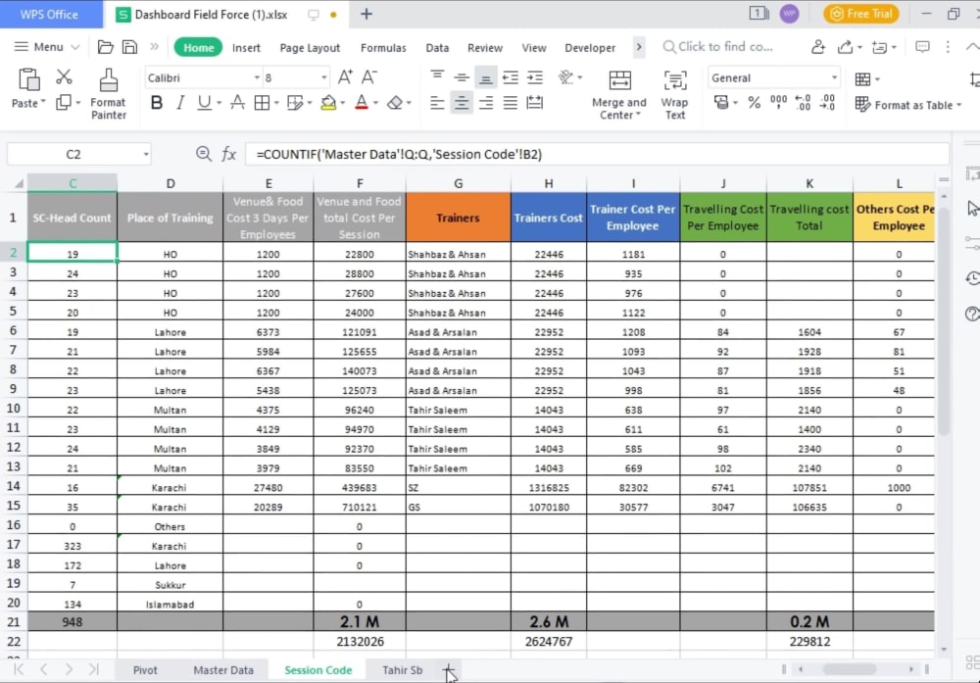This screenshot has height=683, width=980.
Task: Align text to middle vertically
Action: [x=462, y=77]
